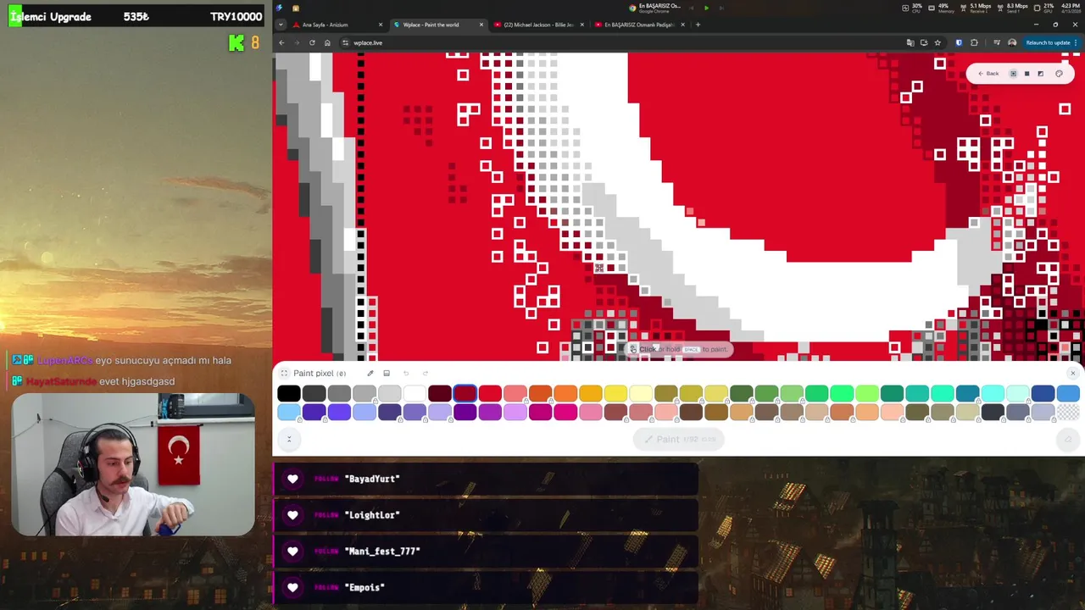The image size is (1085, 610).
Task: Select the eyedropper color picker tool
Action: pyautogui.click(x=370, y=373)
